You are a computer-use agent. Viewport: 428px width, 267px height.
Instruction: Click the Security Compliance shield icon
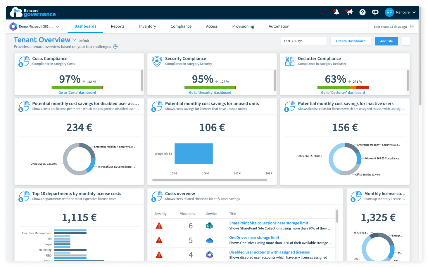[157, 61]
